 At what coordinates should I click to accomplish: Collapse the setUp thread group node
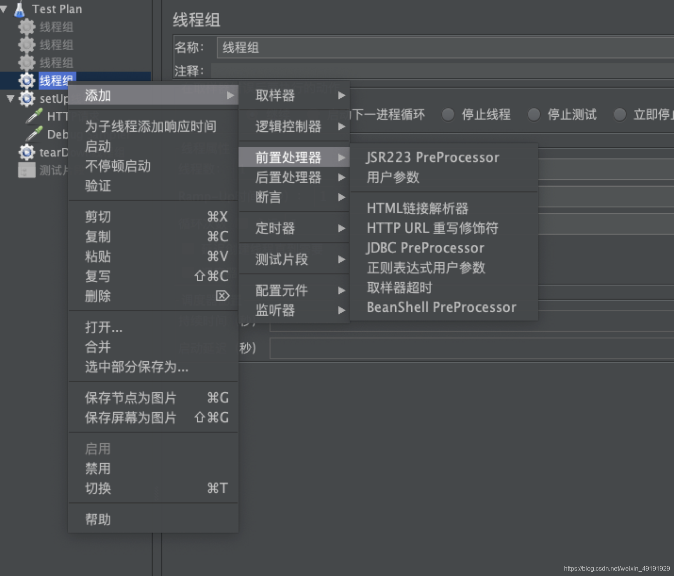click(11, 99)
